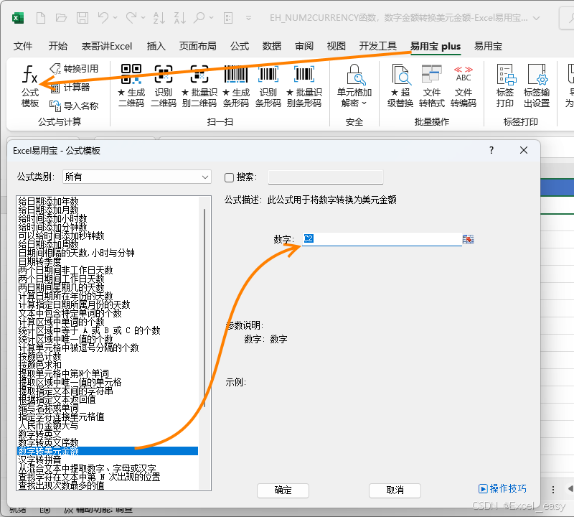
Task: Open the 操作技巧 tips link
Action: [x=502, y=488]
